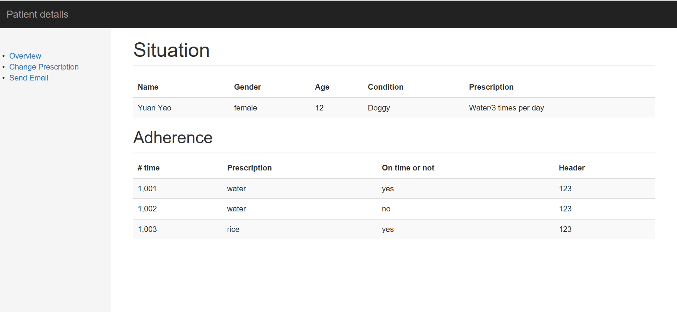This screenshot has width=677, height=312.
Task: Select adherence row 1,001
Action: tap(147, 189)
